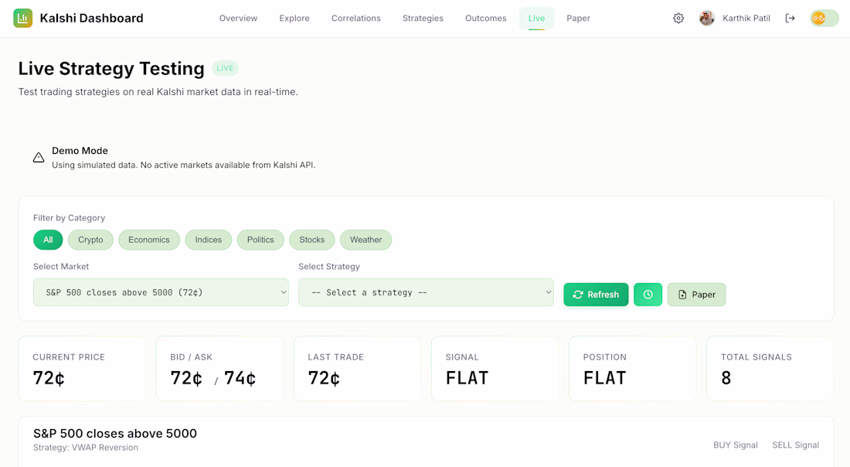This screenshot has height=467, width=850.
Task: Click the Position FLAT value
Action: [x=605, y=378]
